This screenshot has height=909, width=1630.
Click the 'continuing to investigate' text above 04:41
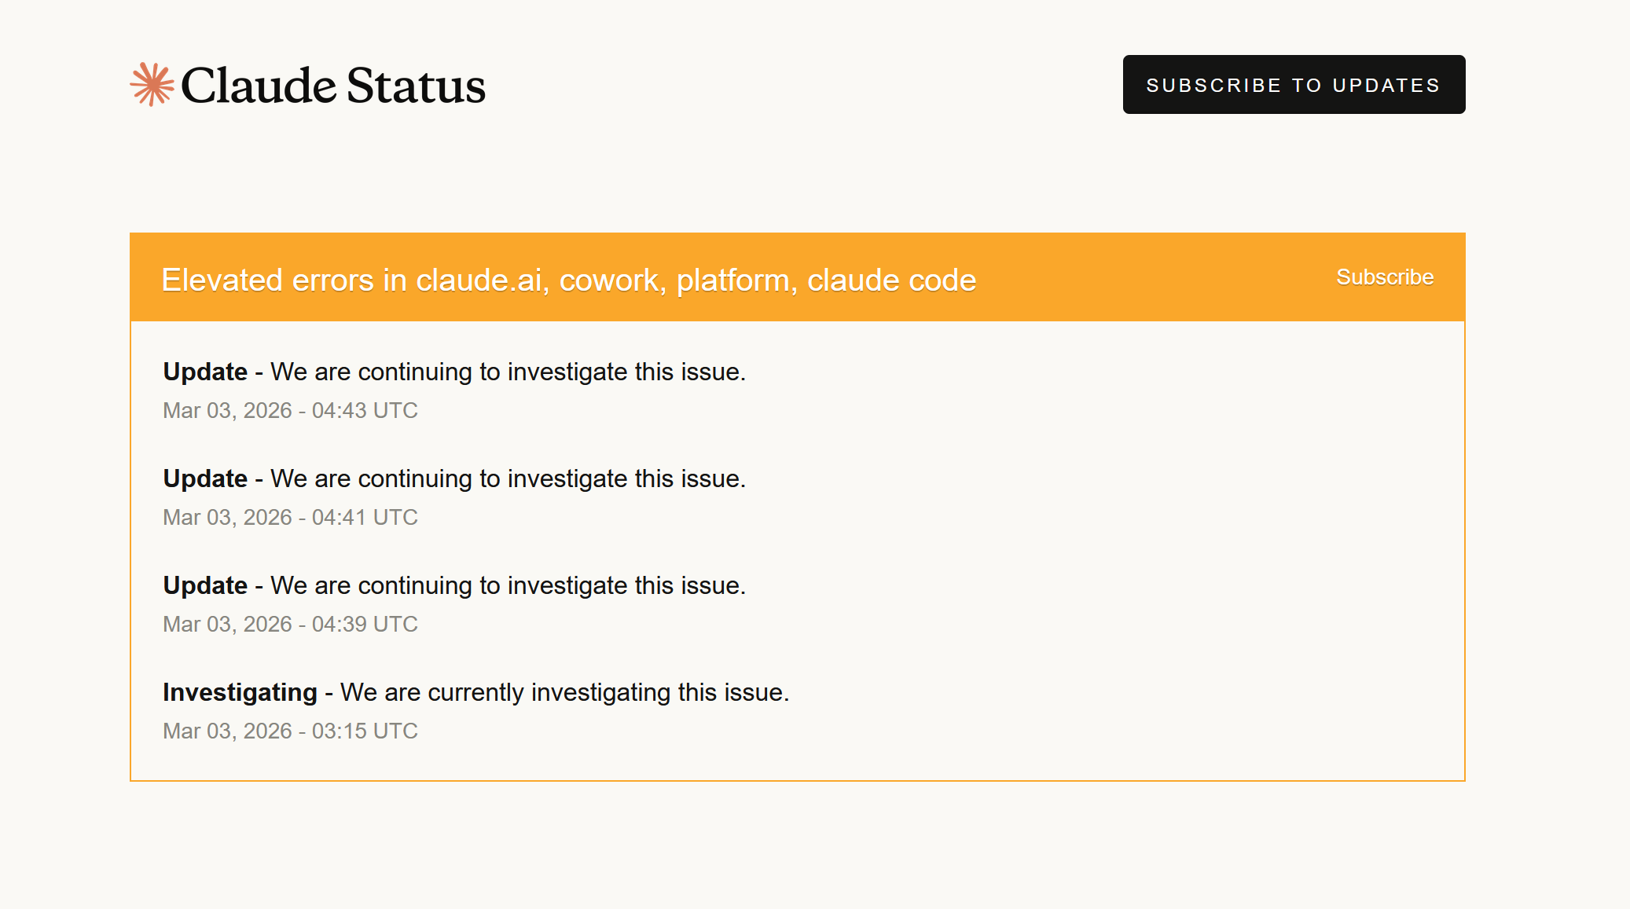tap(508, 478)
